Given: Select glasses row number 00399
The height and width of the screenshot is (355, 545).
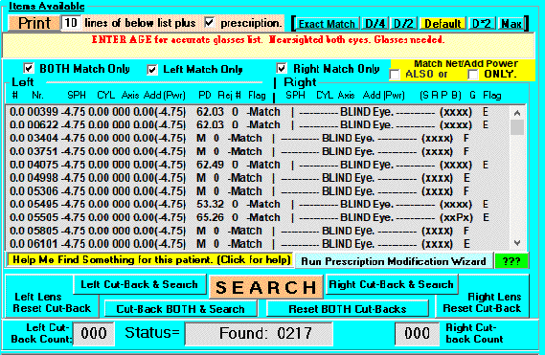Looking at the screenshot, I should (258, 112).
